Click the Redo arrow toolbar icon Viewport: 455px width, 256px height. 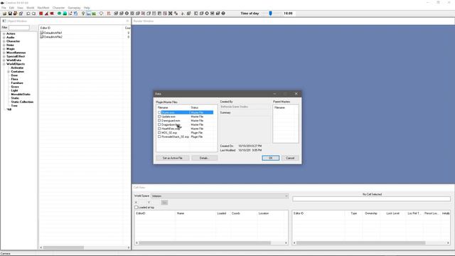click(33, 14)
